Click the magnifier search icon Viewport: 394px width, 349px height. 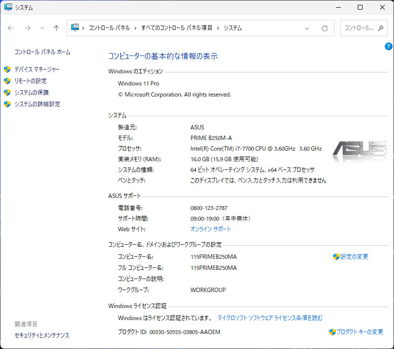pyautogui.click(x=380, y=28)
